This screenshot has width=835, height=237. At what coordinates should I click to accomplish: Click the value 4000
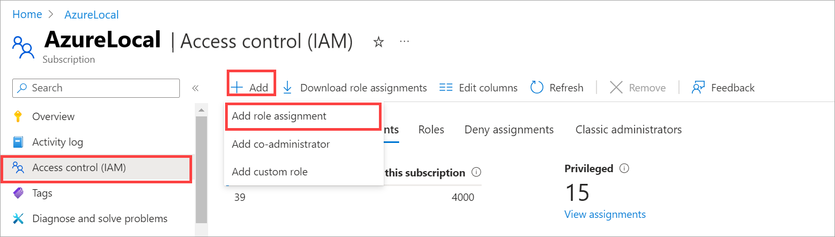pyautogui.click(x=463, y=197)
